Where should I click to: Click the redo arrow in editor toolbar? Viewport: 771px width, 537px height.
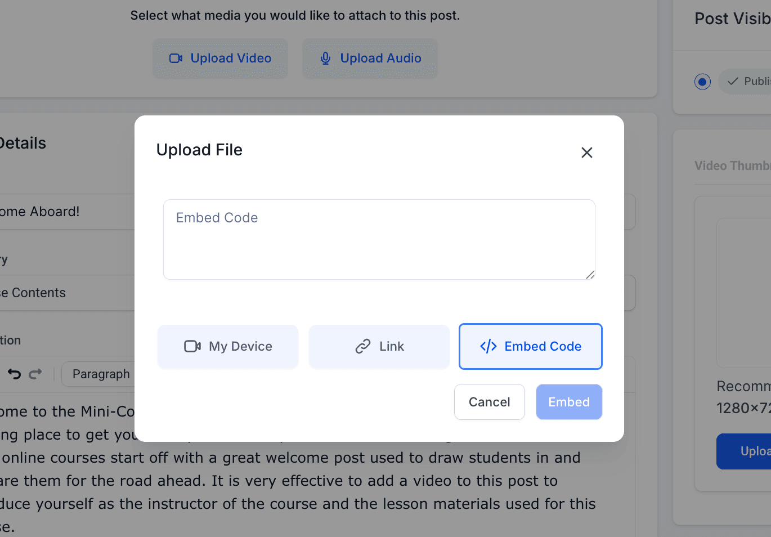point(35,374)
